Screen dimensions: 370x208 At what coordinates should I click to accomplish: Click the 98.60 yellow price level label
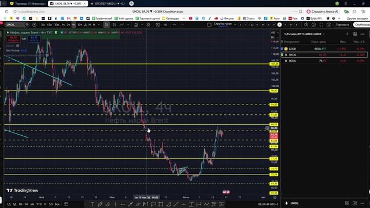click(274, 91)
